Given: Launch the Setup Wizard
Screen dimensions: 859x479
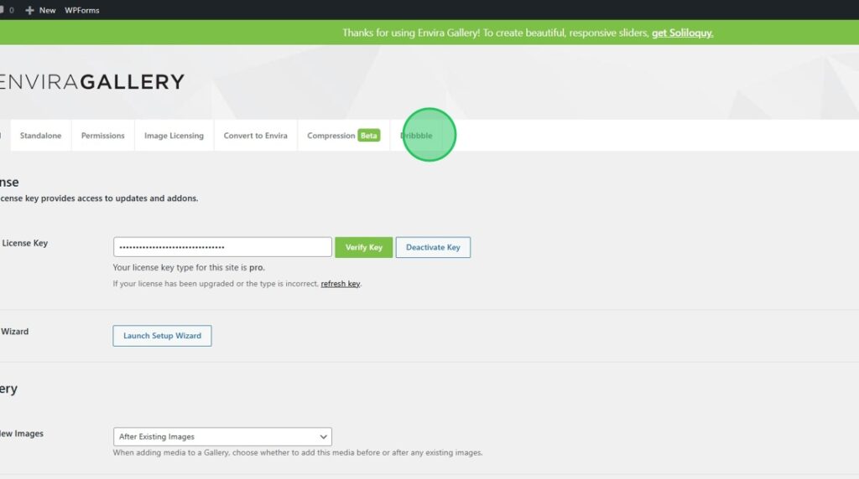Looking at the screenshot, I should tap(162, 336).
